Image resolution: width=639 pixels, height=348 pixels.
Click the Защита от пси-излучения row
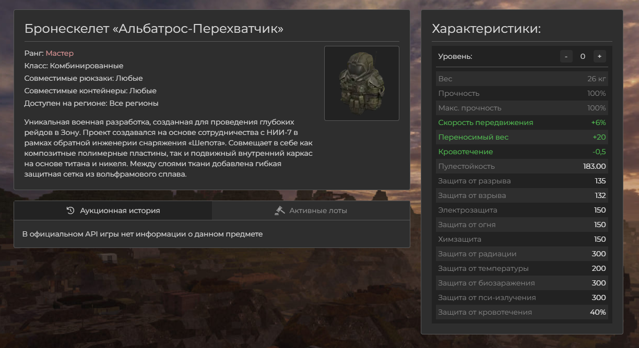point(522,297)
